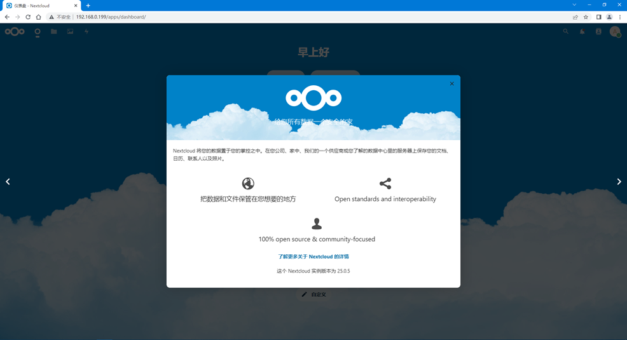Open the user avatar menu
The image size is (627, 340).
pyautogui.click(x=615, y=32)
